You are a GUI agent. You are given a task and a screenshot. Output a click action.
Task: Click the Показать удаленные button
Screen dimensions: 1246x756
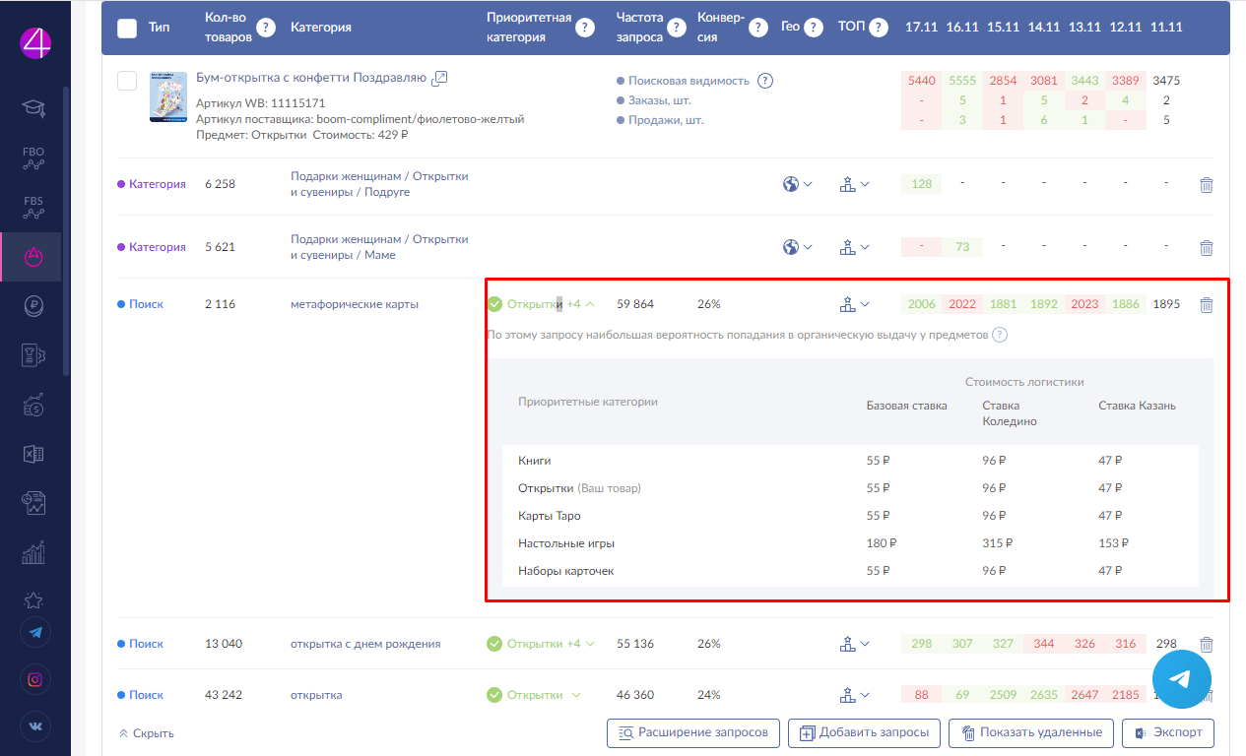coord(1031,733)
